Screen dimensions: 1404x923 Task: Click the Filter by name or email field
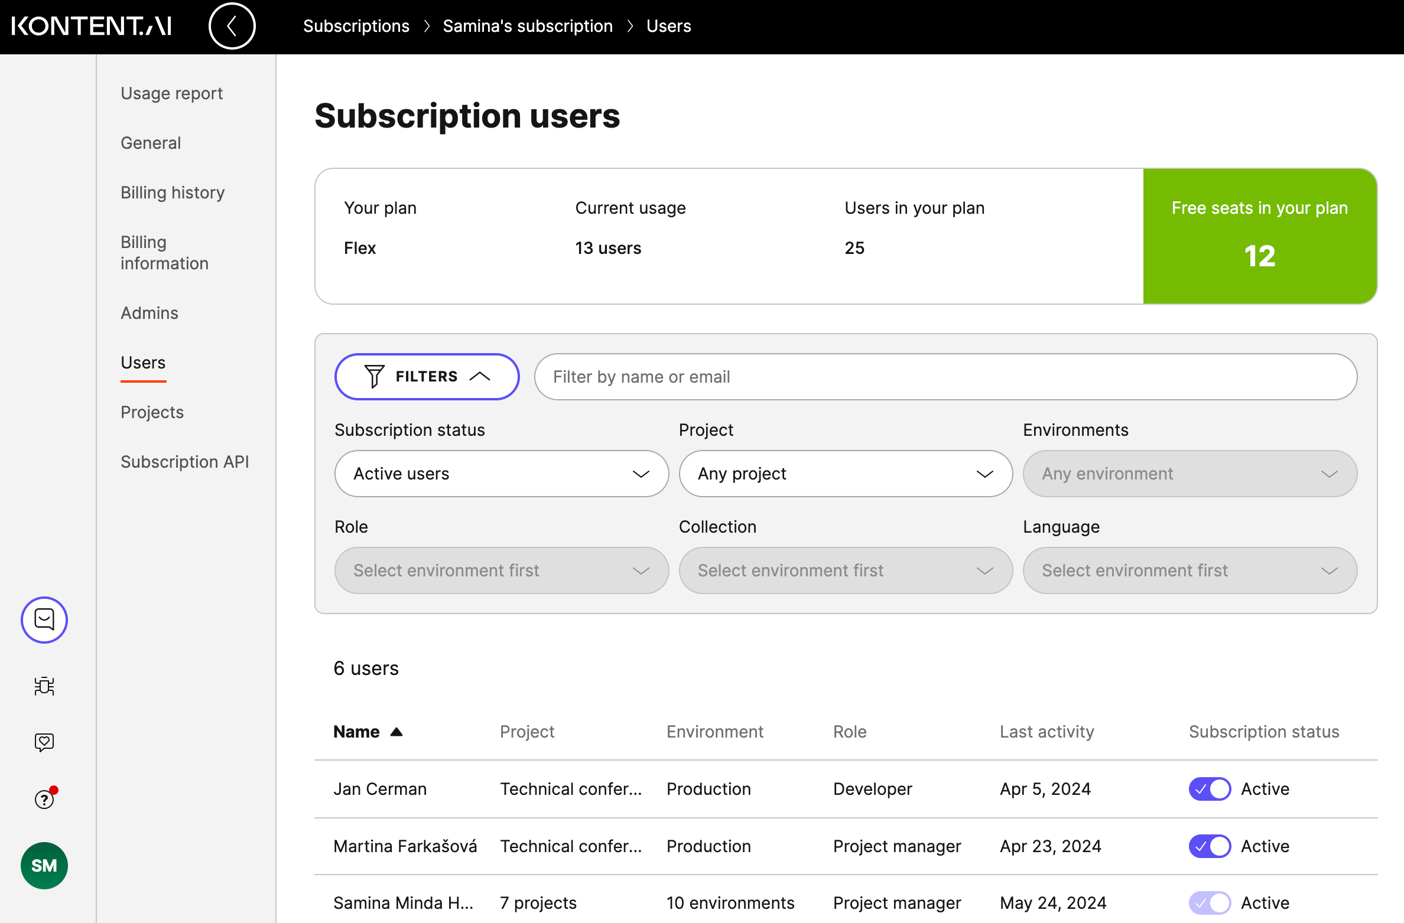(945, 377)
